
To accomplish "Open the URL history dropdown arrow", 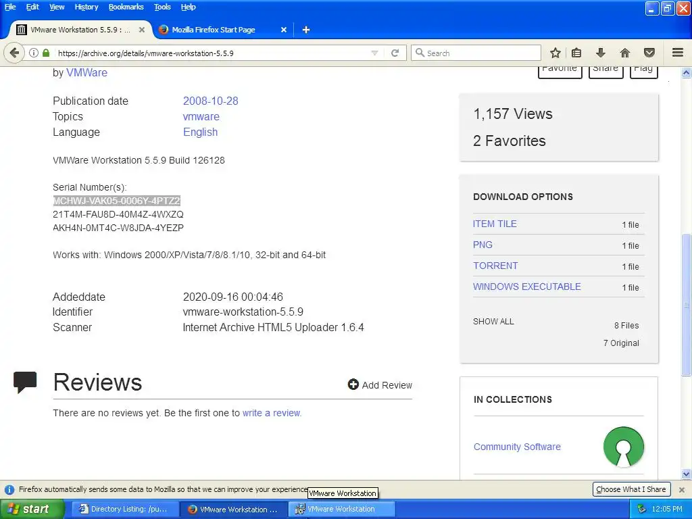I will (x=374, y=53).
